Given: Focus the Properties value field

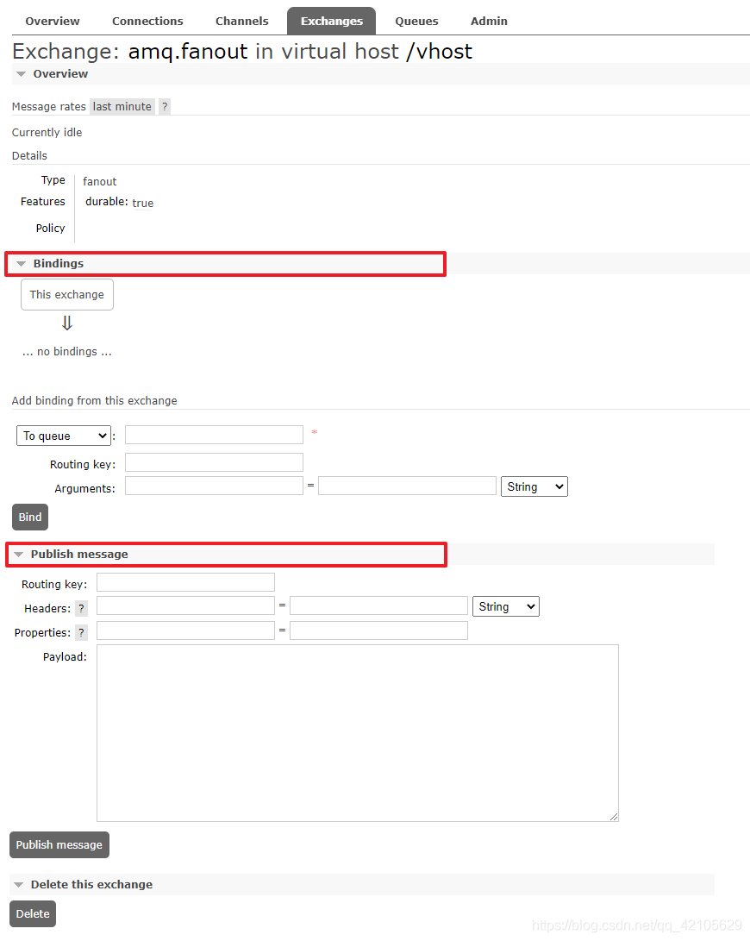Looking at the screenshot, I should 378,630.
